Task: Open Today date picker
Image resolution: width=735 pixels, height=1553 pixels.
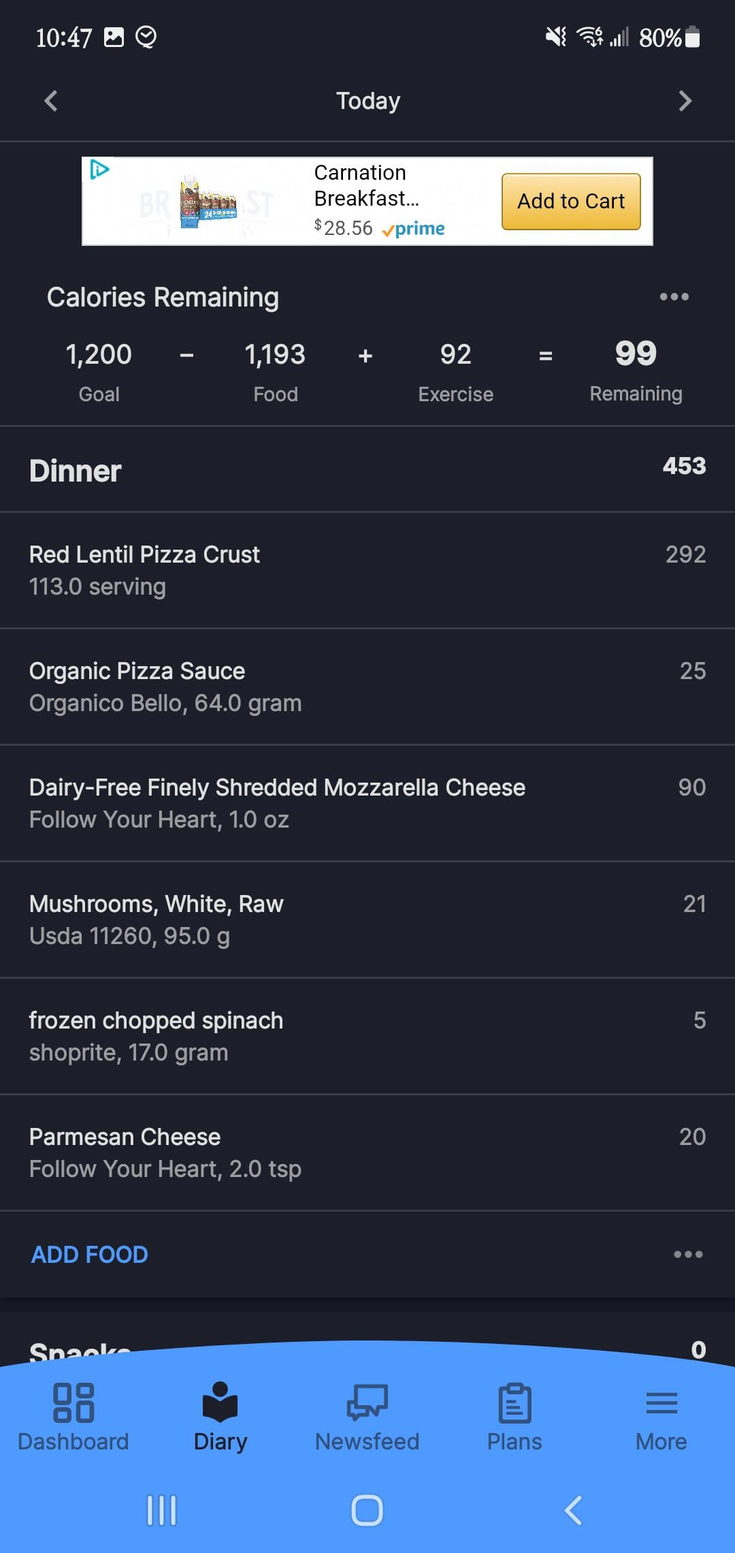Action: click(x=367, y=101)
